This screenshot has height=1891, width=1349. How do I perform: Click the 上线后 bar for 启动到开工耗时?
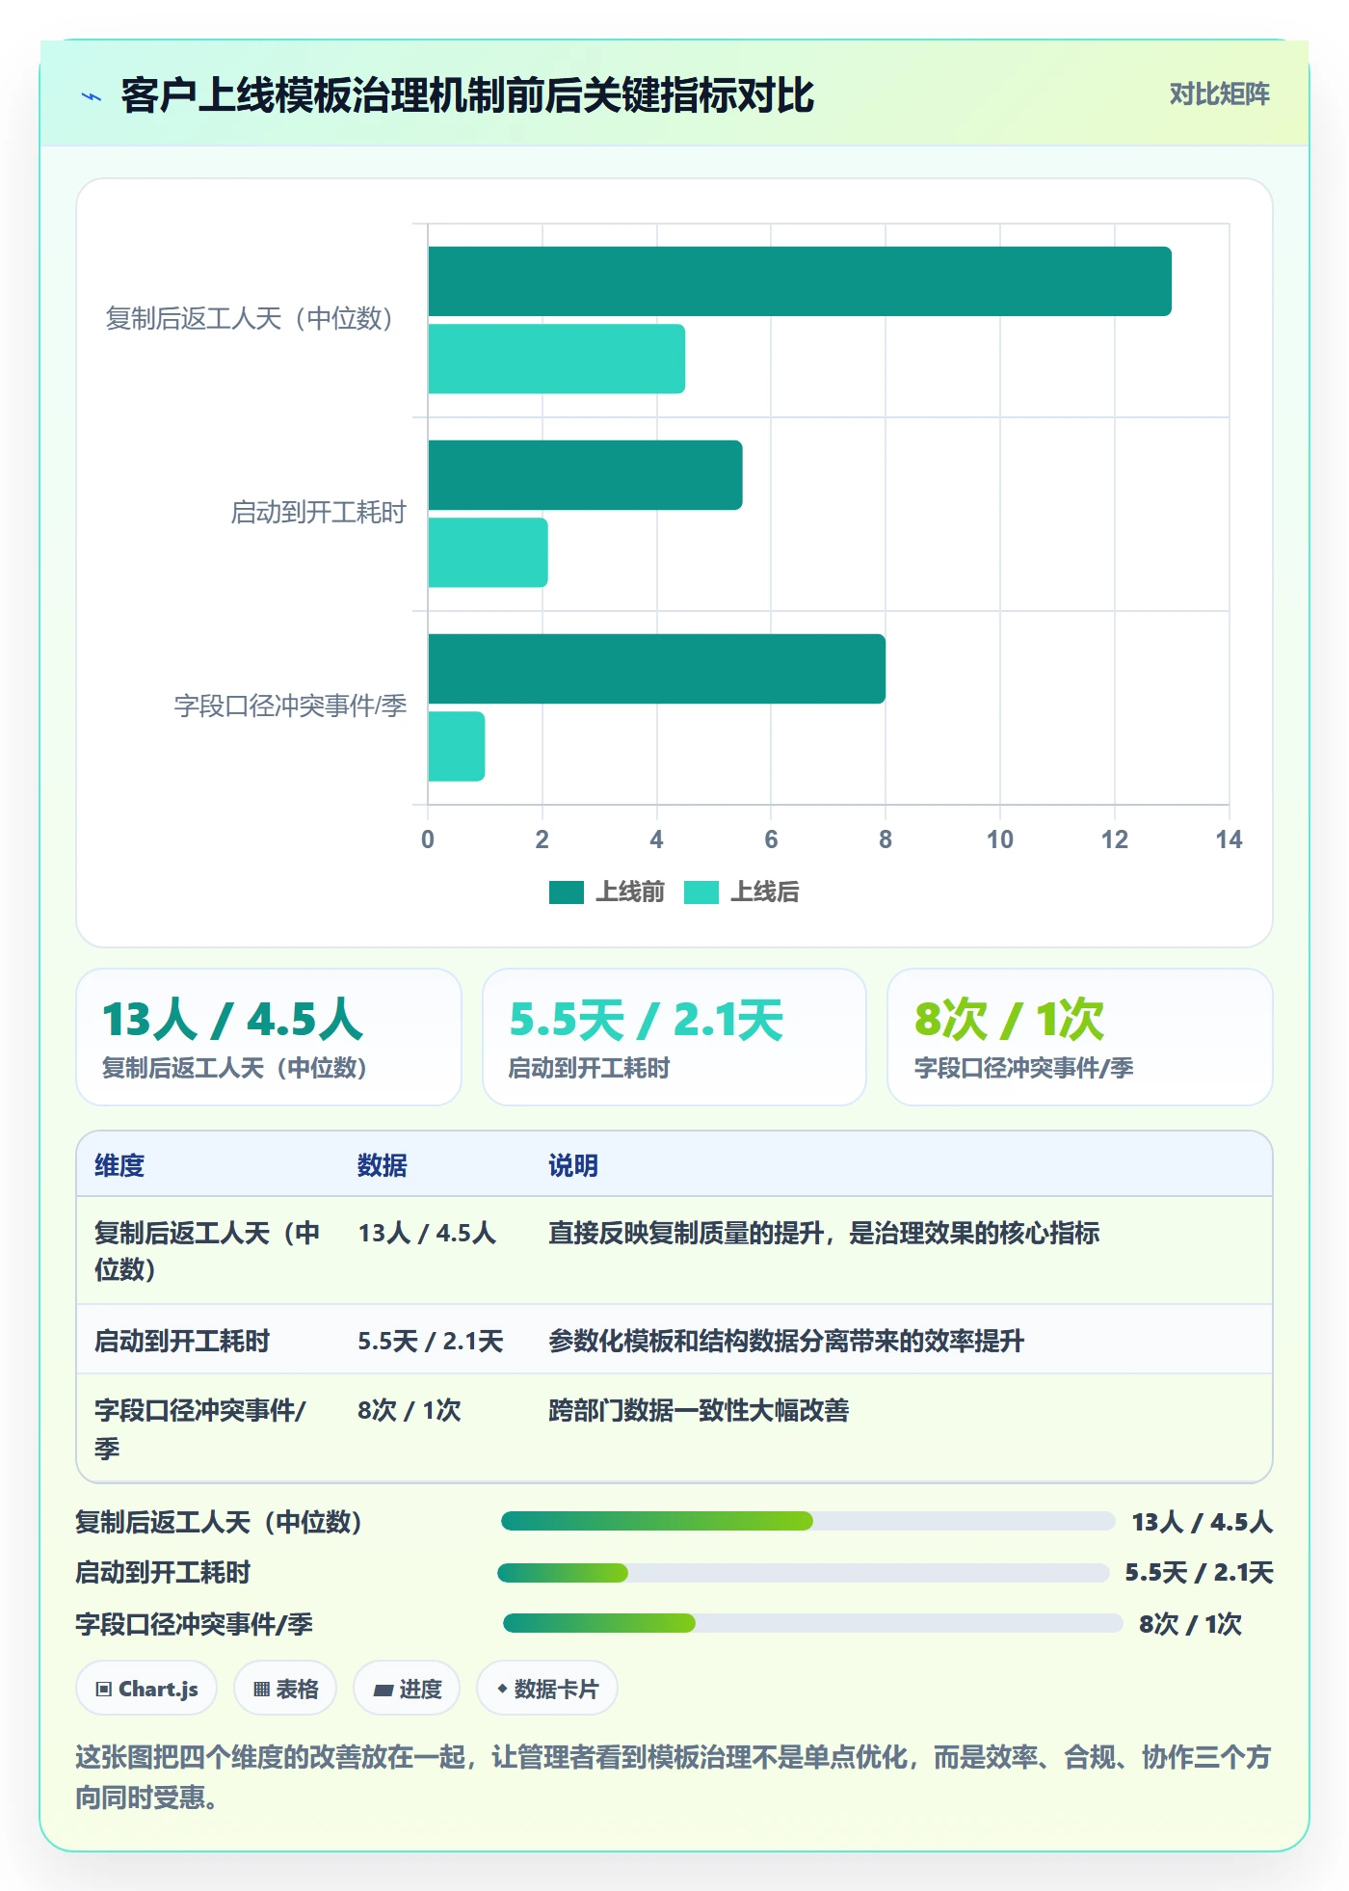pyautogui.click(x=489, y=552)
